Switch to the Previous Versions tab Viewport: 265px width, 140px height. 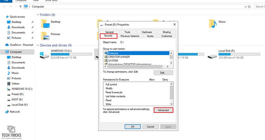(130, 36)
